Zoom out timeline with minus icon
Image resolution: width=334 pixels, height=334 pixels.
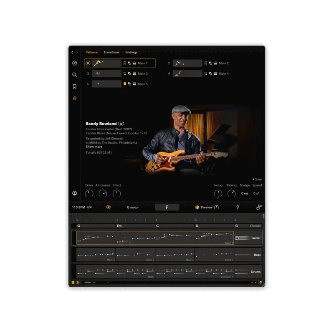pyautogui.click(x=252, y=283)
